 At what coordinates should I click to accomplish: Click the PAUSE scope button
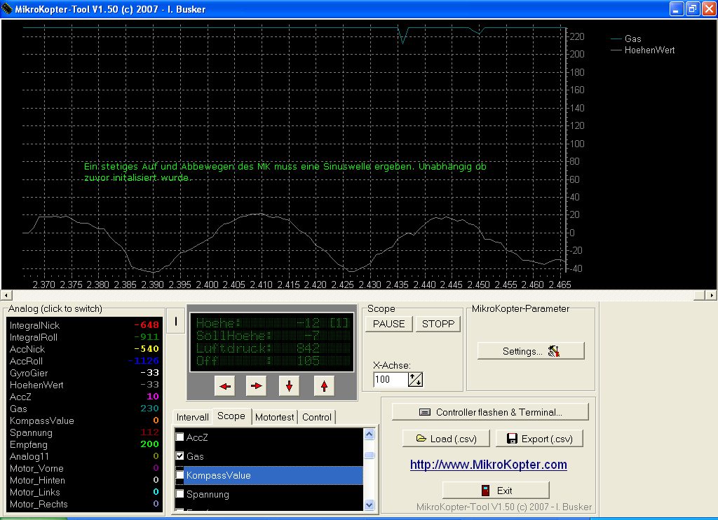(x=388, y=324)
